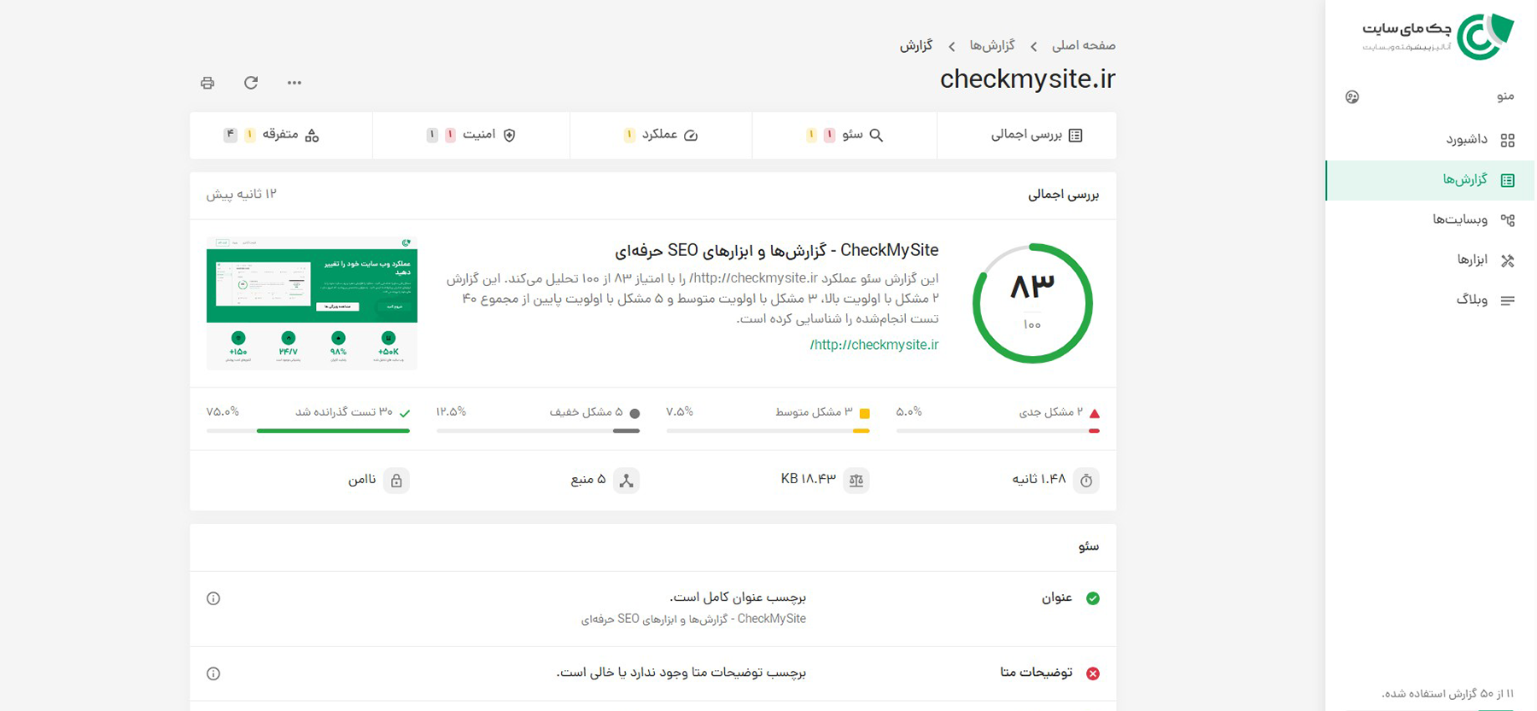The image size is (1537, 711).
Task: Click '۳۰ تست گذرانده شد' label
Action: [x=344, y=412]
